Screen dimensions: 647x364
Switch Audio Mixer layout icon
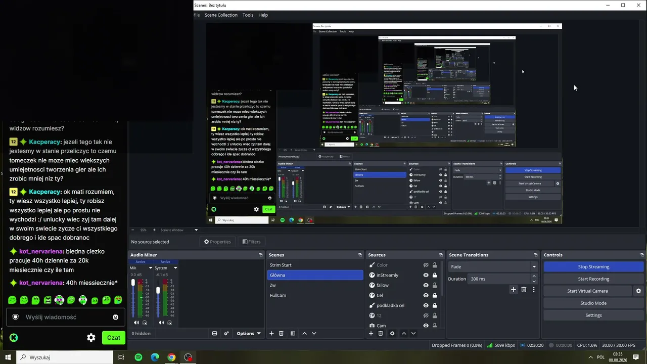pos(214,334)
